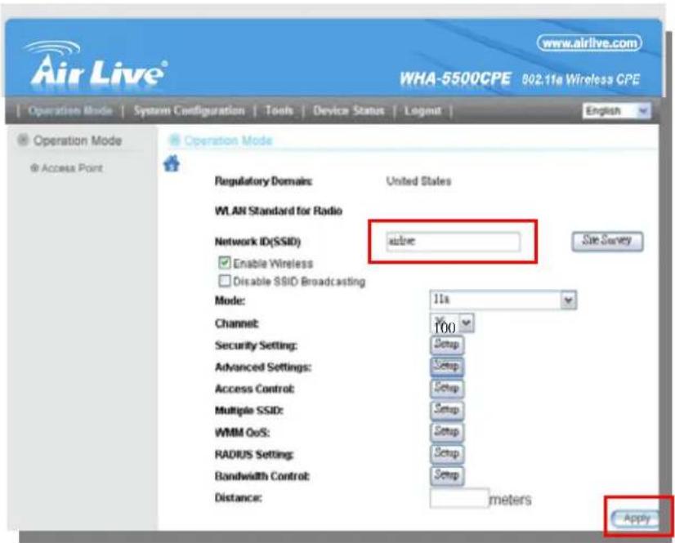
Task: Click the 802.11a Wireless CPE text
Action: (x=581, y=79)
